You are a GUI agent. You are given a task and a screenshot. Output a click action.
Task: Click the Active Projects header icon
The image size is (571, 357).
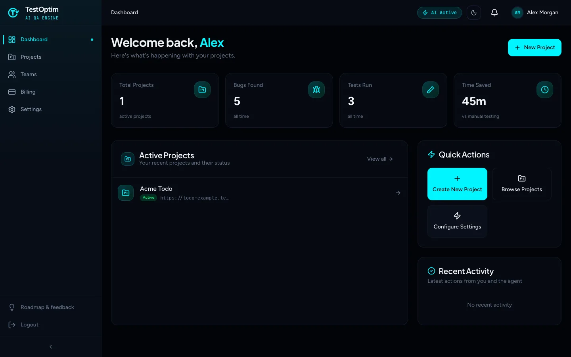click(x=128, y=159)
